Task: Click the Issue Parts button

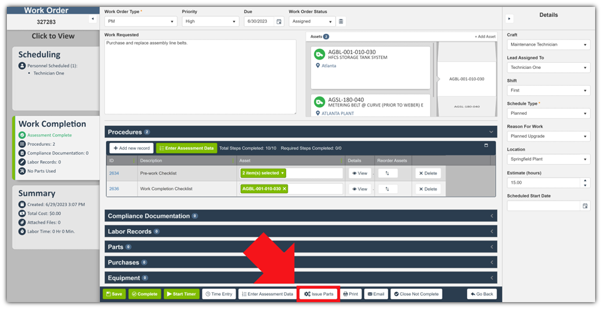Action: click(x=318, y=294)
